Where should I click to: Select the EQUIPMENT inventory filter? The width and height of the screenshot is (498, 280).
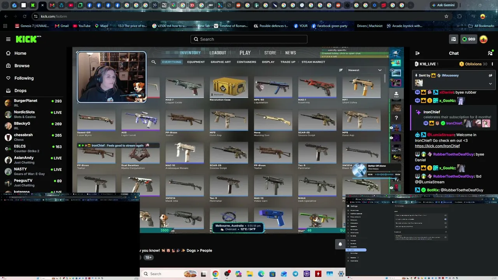(x=196, y=62)
